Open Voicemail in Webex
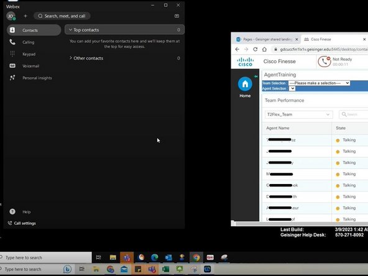 (30, 66)
